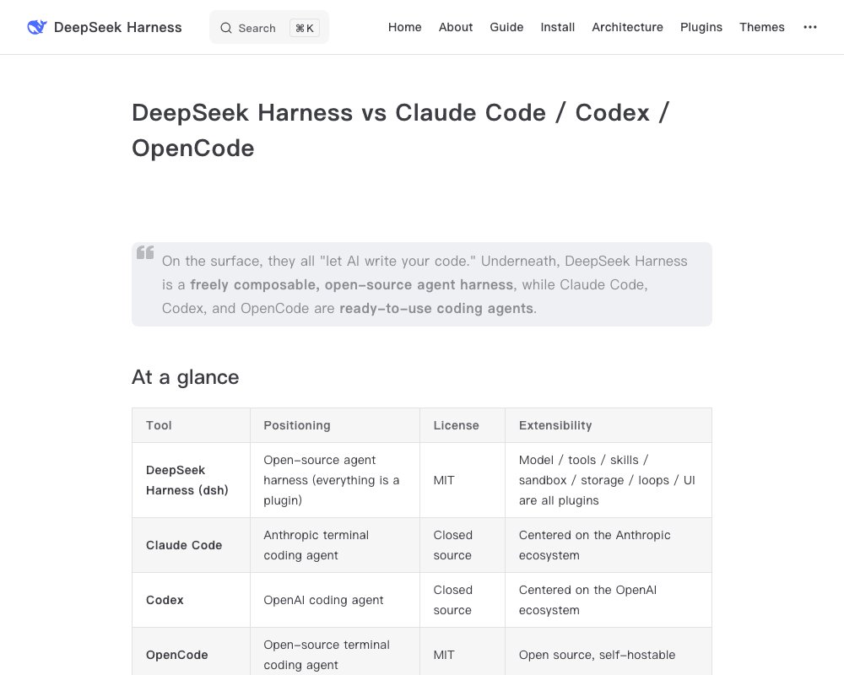
Task: Select the 'Centered on the OpenAI ecosystem' cell
Action: point(609,600)
